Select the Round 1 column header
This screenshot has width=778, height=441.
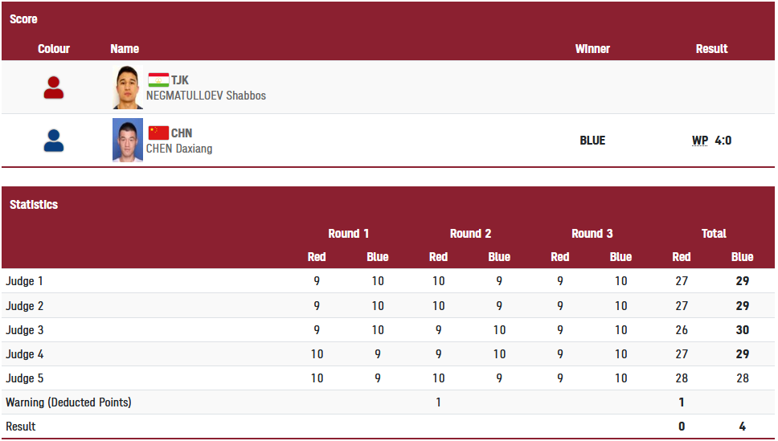click(x=348, y=234)
